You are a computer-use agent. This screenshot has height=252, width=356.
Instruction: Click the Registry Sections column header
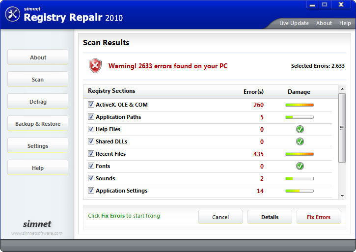click(x=111, y=91)
